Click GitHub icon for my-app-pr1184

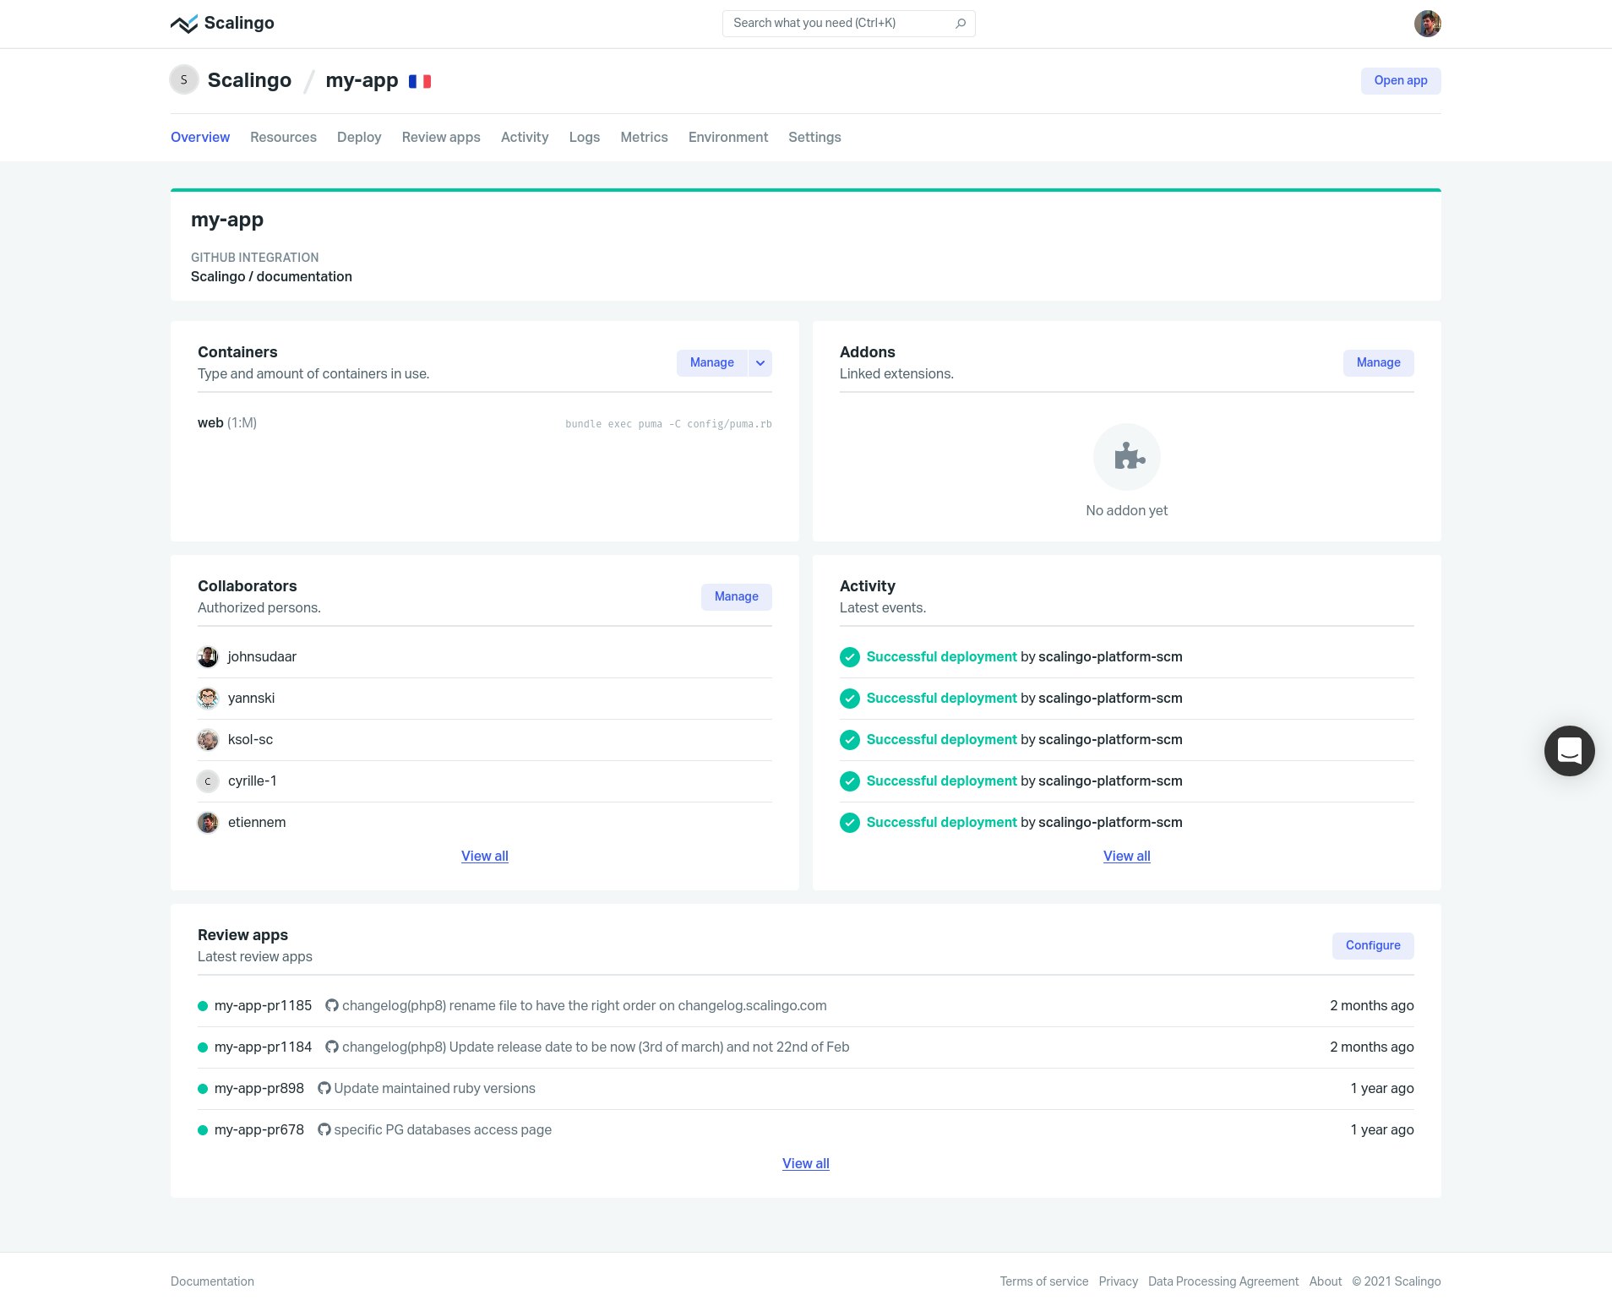(332, 1047)
